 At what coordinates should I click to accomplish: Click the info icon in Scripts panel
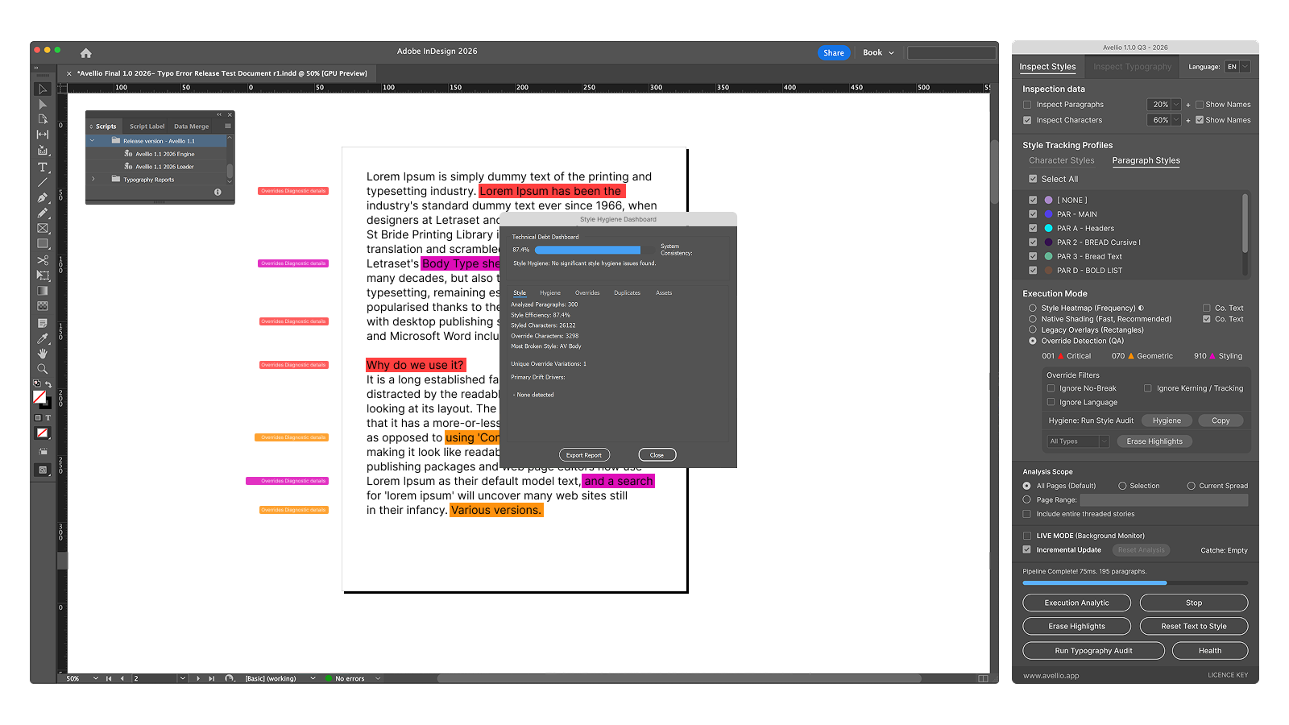218,192
